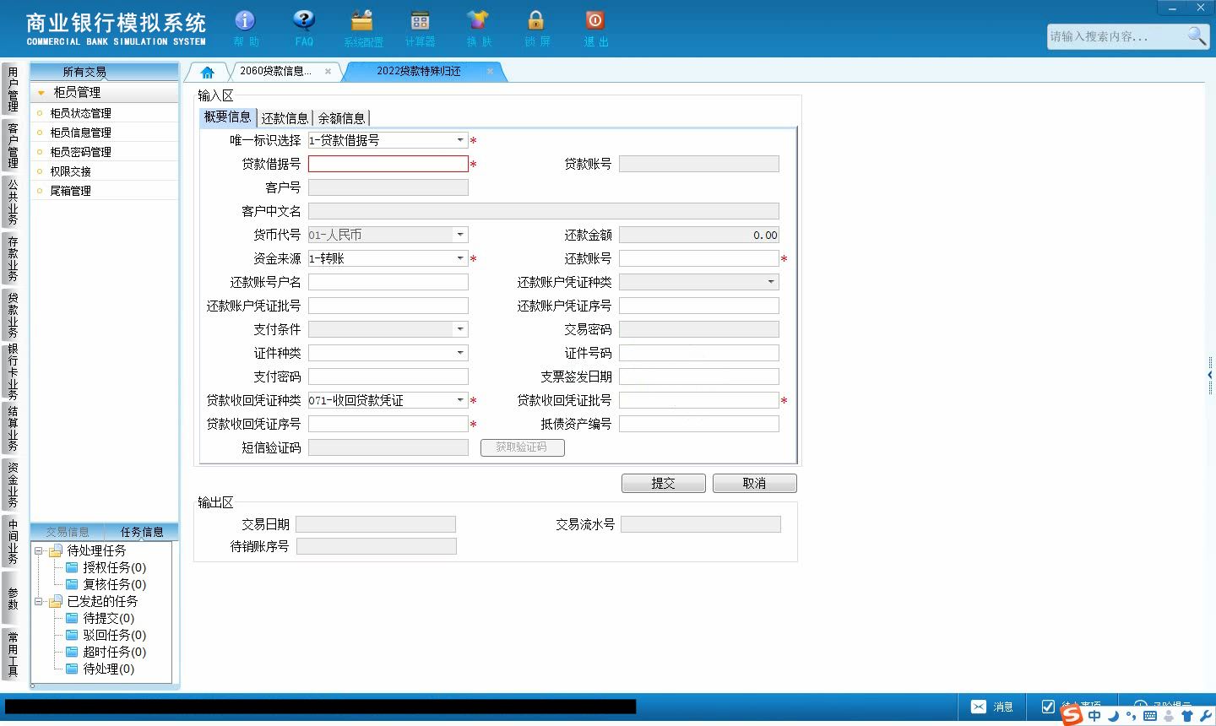The image size is (1216, 726).
Task: Open 尾箱管理 in the menu
Action: click(70, 191)
